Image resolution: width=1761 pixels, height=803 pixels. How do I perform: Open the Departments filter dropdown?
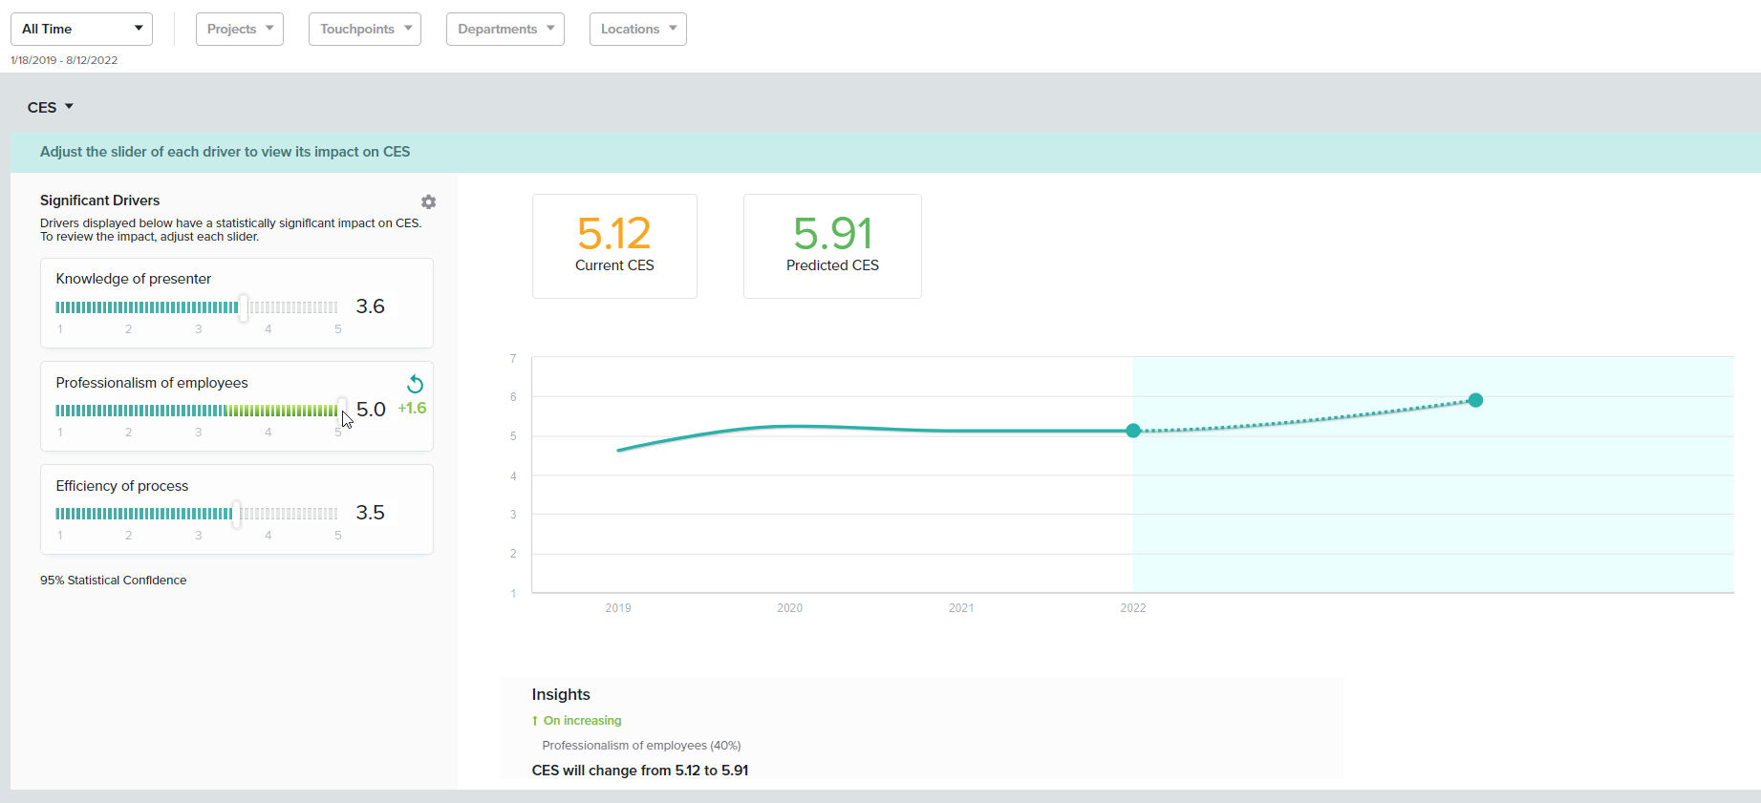505,29
